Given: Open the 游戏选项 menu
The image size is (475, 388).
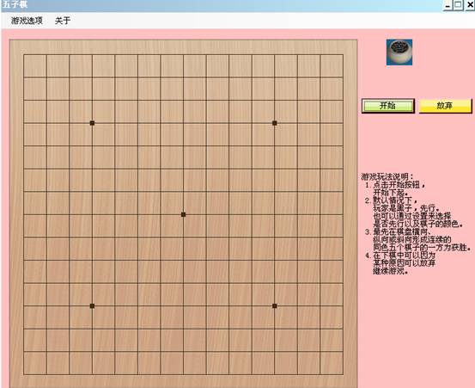Looking at the screenshot, I should click(27, 21).
